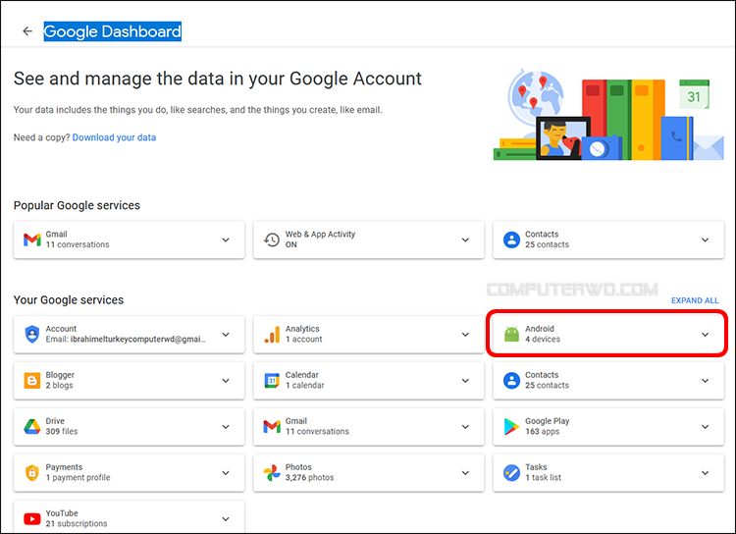This screenshot has width=736, height=534.
Task: Expand the Google Play 163 apps chevron
Action: coord(705,426)
